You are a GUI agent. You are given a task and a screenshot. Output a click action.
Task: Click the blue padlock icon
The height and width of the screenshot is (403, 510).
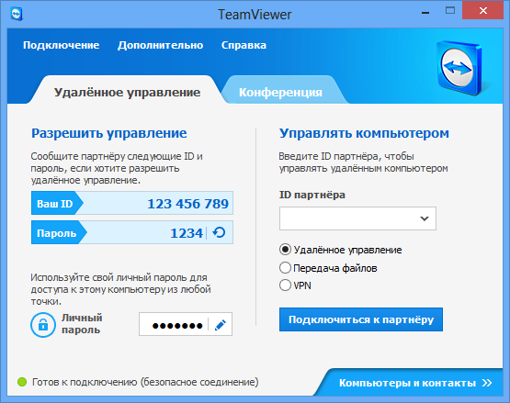(x=43, y=325)
